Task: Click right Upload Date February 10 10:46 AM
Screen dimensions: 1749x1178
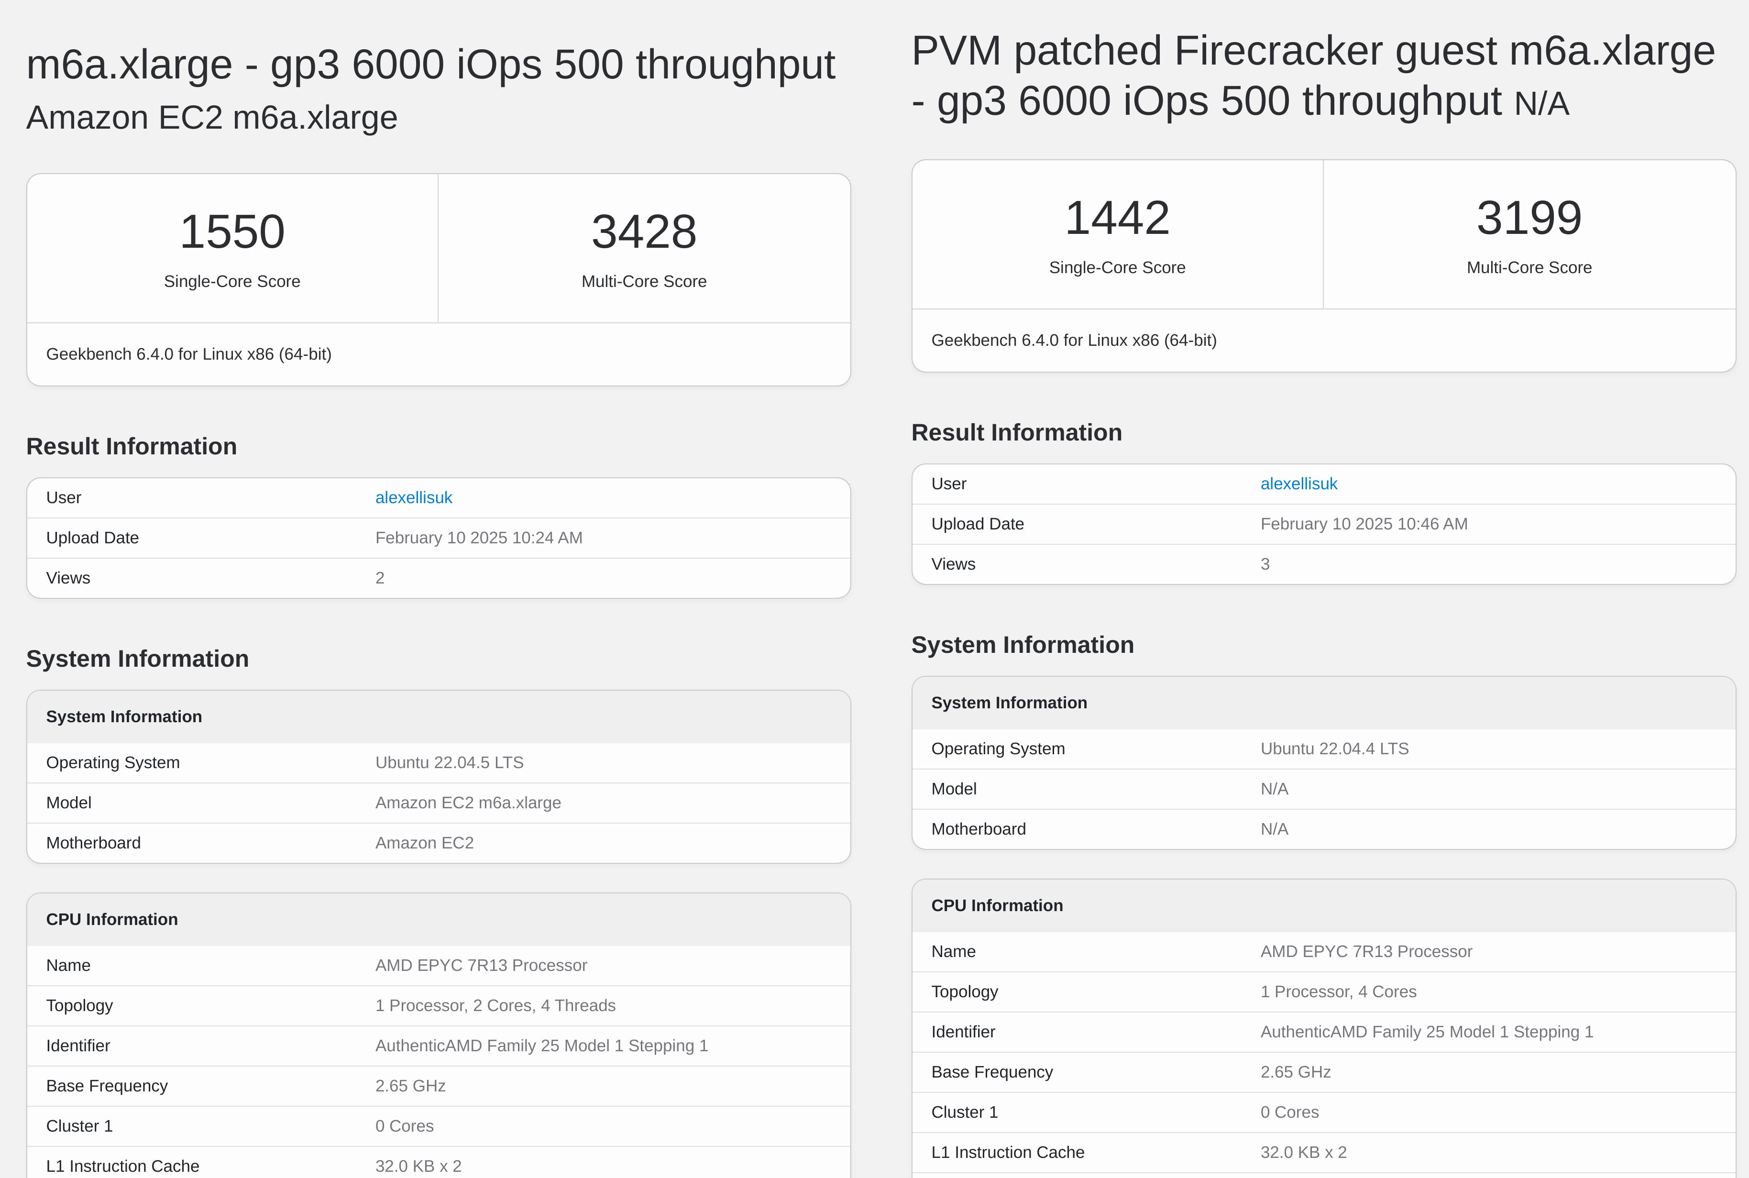Action: pyautogui.click(x=1364, y=524)
